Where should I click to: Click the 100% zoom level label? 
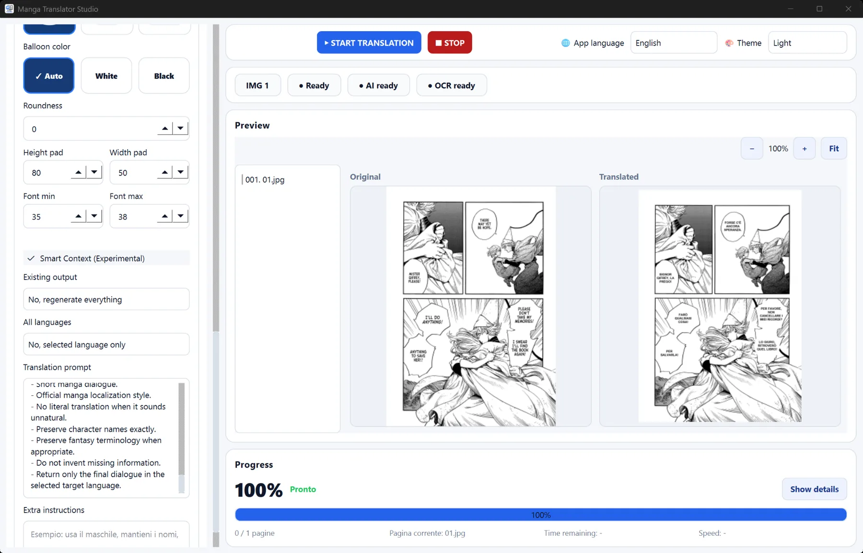pos(778,149)
